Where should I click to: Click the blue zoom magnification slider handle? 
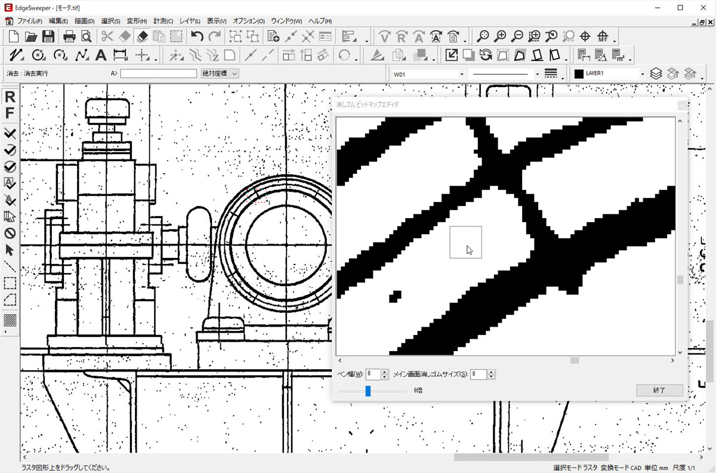[368, 391]
